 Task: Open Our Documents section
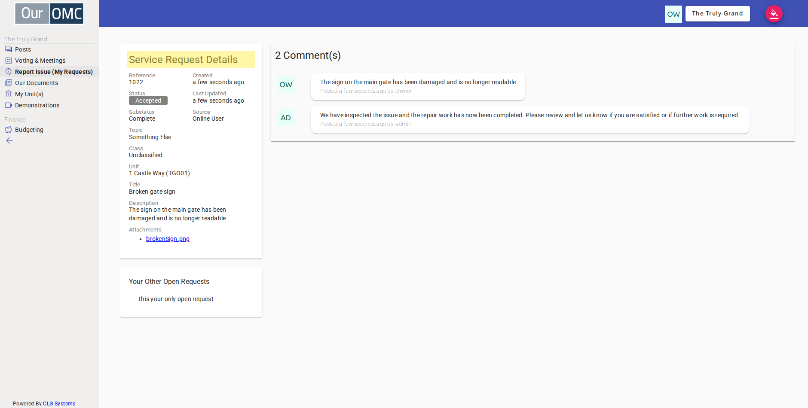(49, 83)
